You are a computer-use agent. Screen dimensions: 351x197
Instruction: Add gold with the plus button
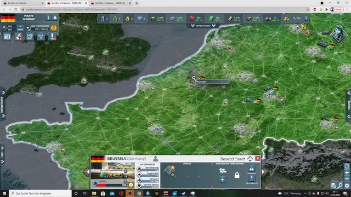[306, 19]
